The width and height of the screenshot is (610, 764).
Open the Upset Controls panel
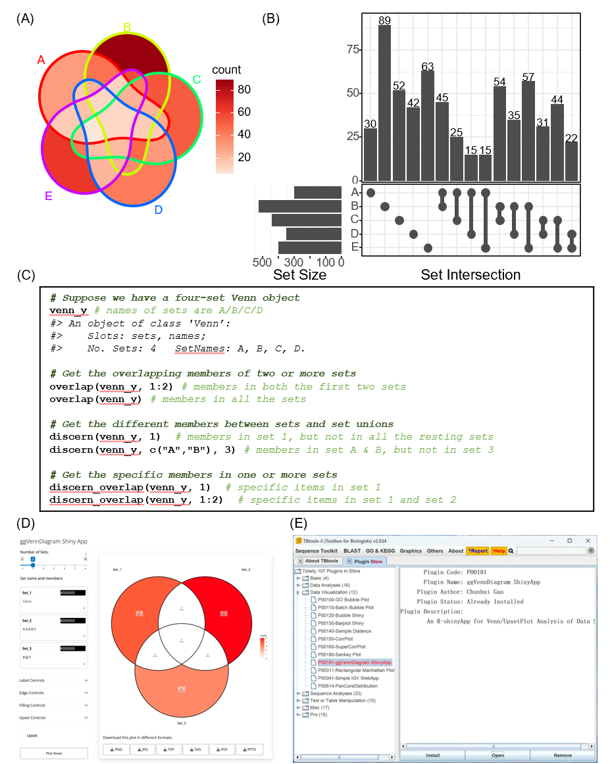[53, 718]
